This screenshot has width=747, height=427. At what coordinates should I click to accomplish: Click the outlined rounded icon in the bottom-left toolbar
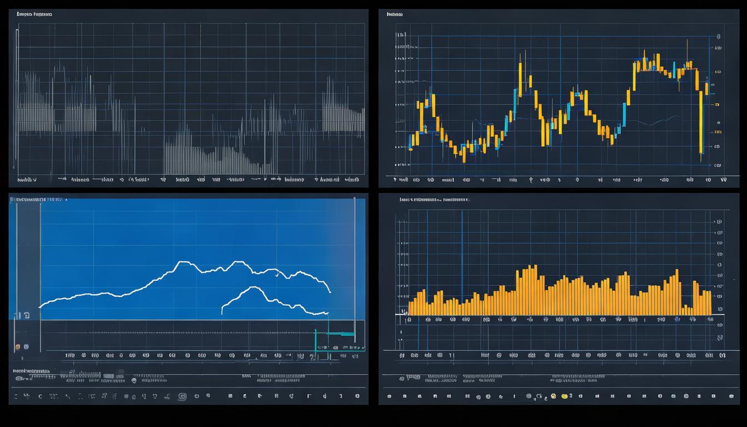[182, 396]
